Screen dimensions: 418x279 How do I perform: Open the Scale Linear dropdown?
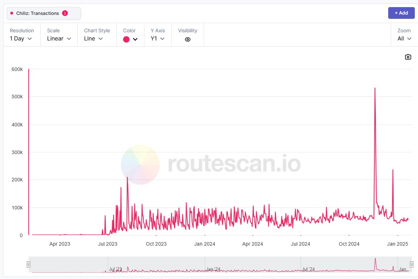[x=59, y=38]
